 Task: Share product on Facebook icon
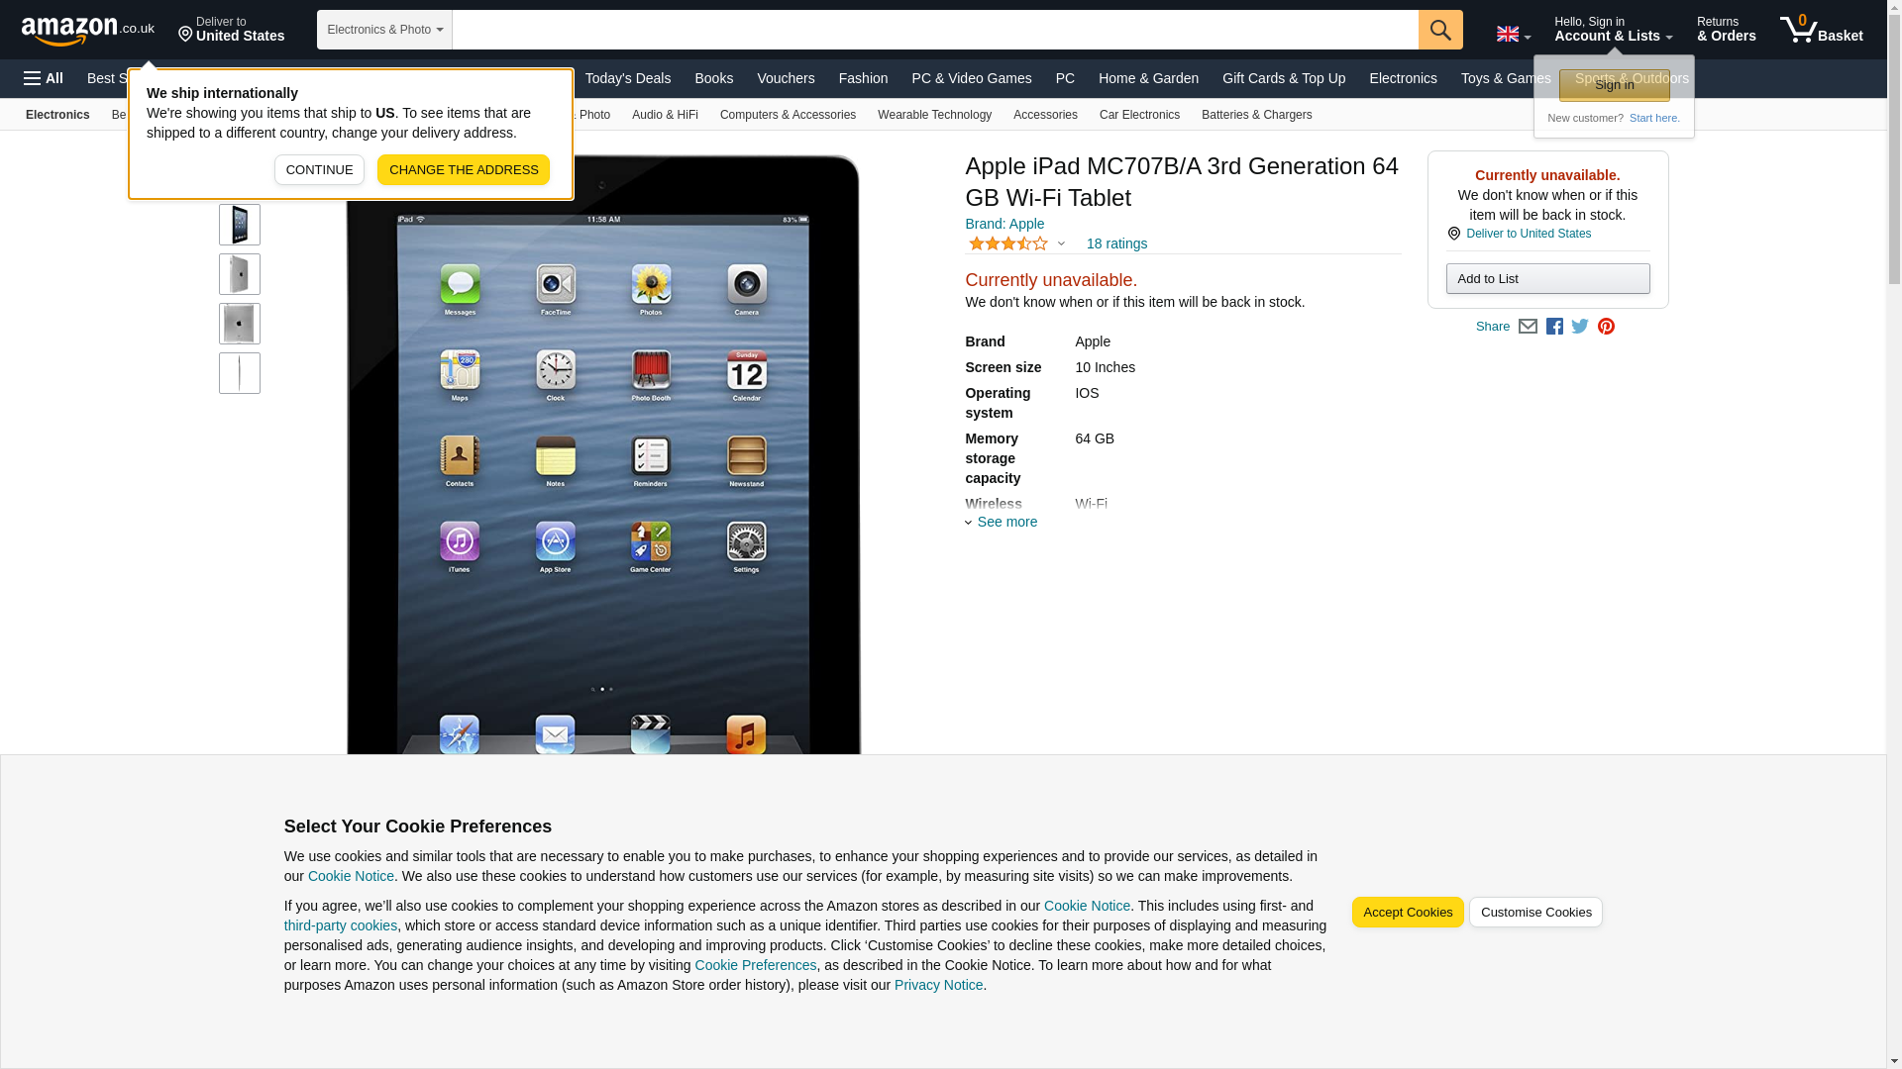pos(1554,327)
